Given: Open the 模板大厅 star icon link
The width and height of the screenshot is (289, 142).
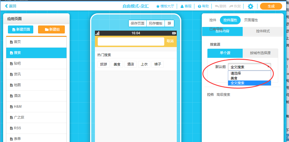Looking at the screenshot, I should click(165, 6).
